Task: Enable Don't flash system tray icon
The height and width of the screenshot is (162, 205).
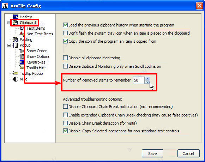Action: click(x=65, y=33)
